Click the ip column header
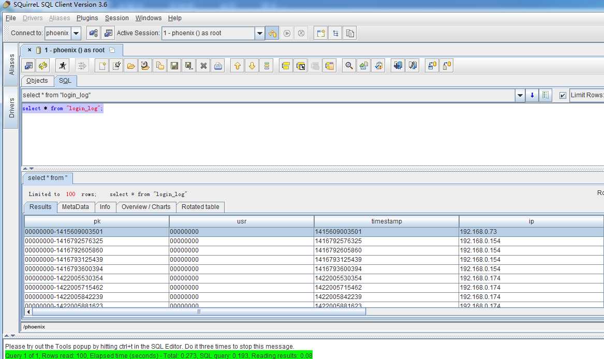 (531, 221)
